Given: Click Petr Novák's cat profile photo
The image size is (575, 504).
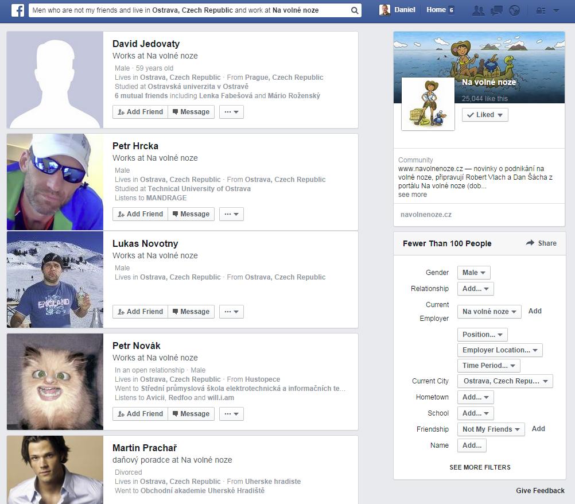Looking at the screenshot, I should [x=55, y=382].
